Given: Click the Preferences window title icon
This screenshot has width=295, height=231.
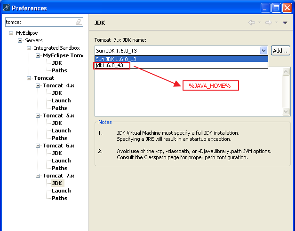Looking at the screenshot, I should pyautogui.click(x=6, y=8).
